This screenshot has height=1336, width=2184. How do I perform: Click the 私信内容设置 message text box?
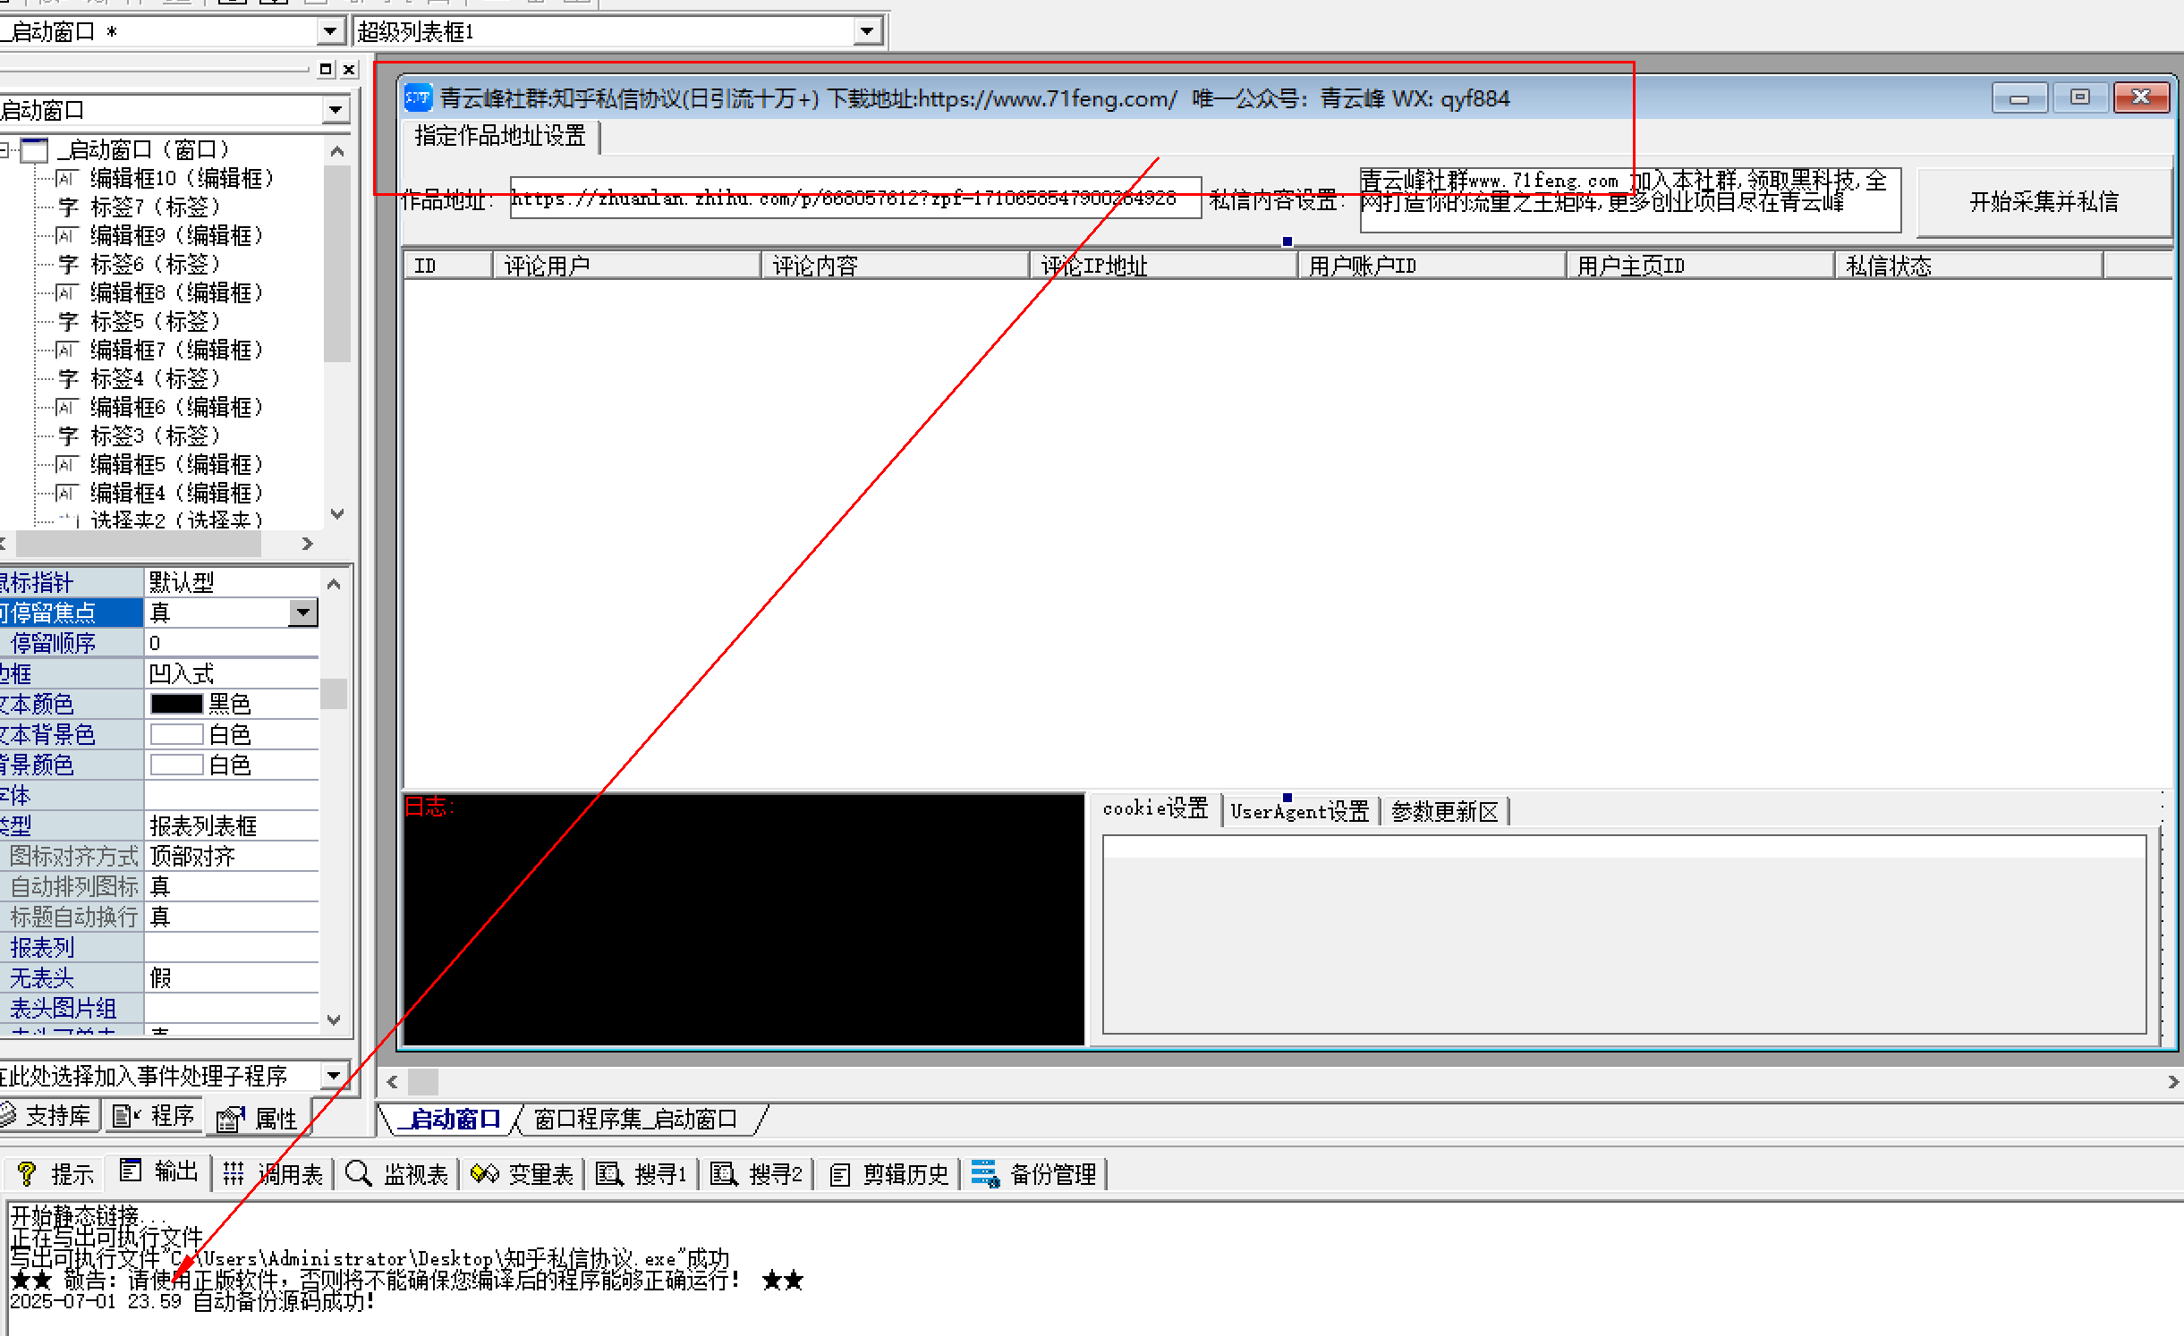pyautogui.click(x=1629, y=200)
